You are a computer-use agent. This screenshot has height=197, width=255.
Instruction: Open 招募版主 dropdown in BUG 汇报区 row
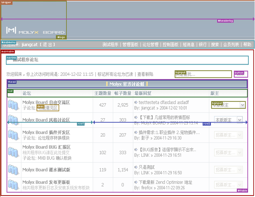pos(228,153)
